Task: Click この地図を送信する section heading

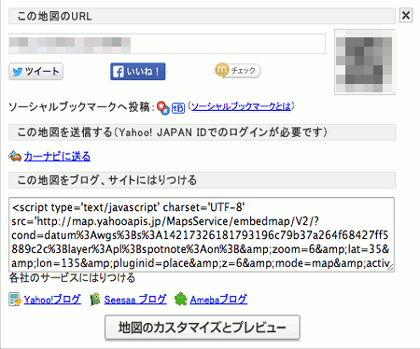Action: (x=202, y=133)
